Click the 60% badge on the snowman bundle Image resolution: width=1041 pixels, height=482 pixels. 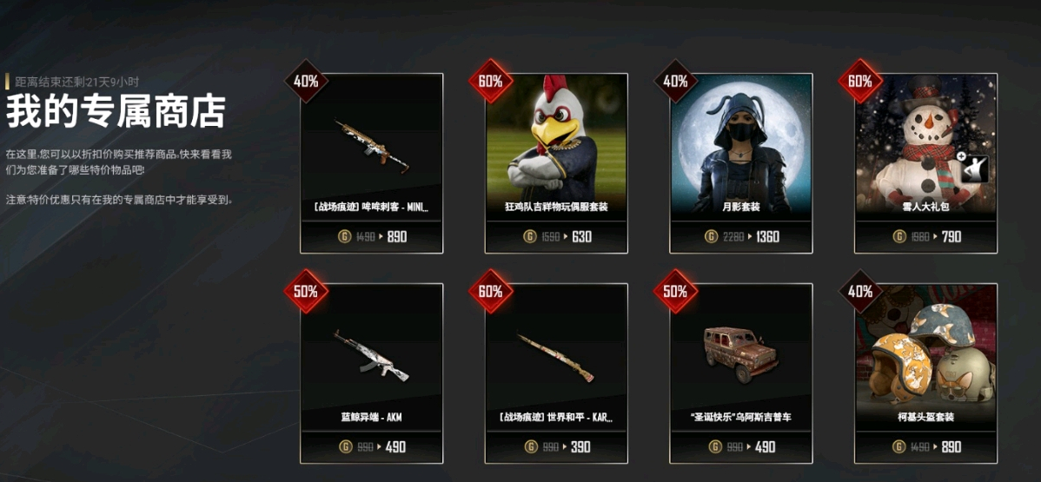pyautogui.click(x=859, y=81)
